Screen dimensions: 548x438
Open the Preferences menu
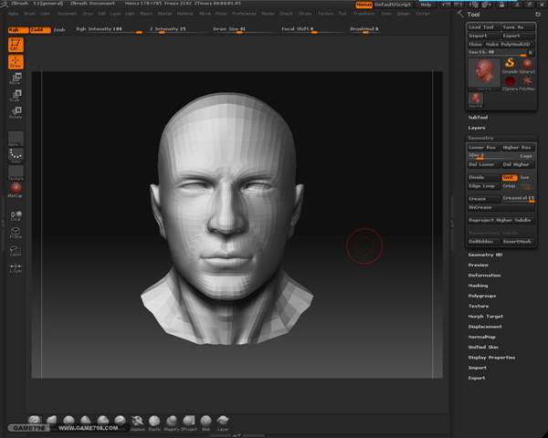click(x=244, y=14)
